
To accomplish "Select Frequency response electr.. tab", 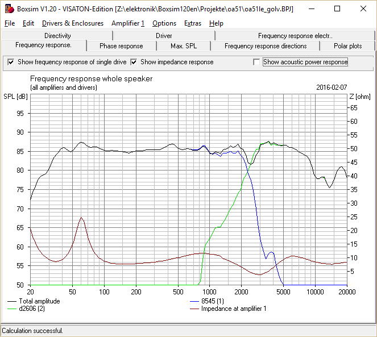I will [295, 36].
